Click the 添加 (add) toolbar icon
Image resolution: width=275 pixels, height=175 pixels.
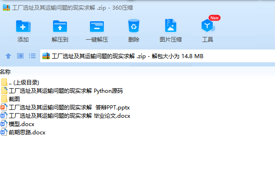click(x=23, y=26)
